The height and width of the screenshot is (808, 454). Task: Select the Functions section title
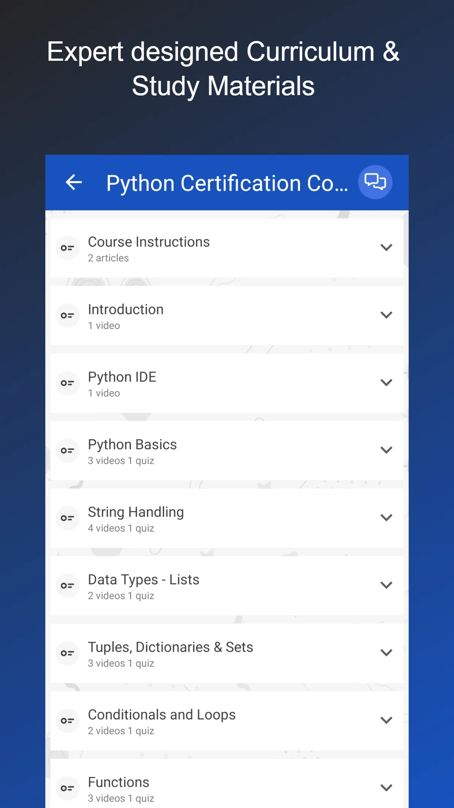coord(118,782)
